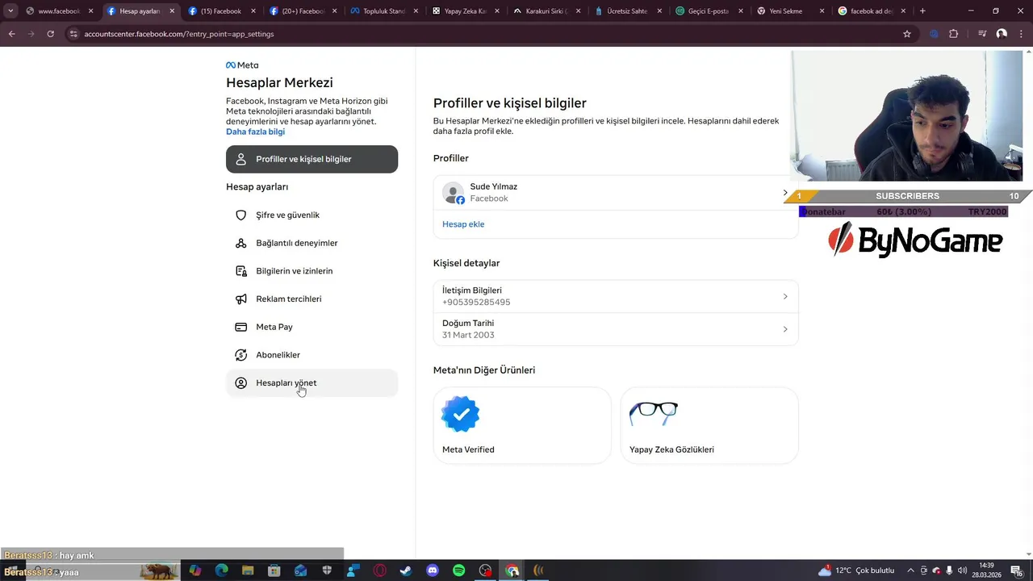Open Bağlantılı deneyimler section
This screenshot has width=1033, height=581.
(312, 243)
